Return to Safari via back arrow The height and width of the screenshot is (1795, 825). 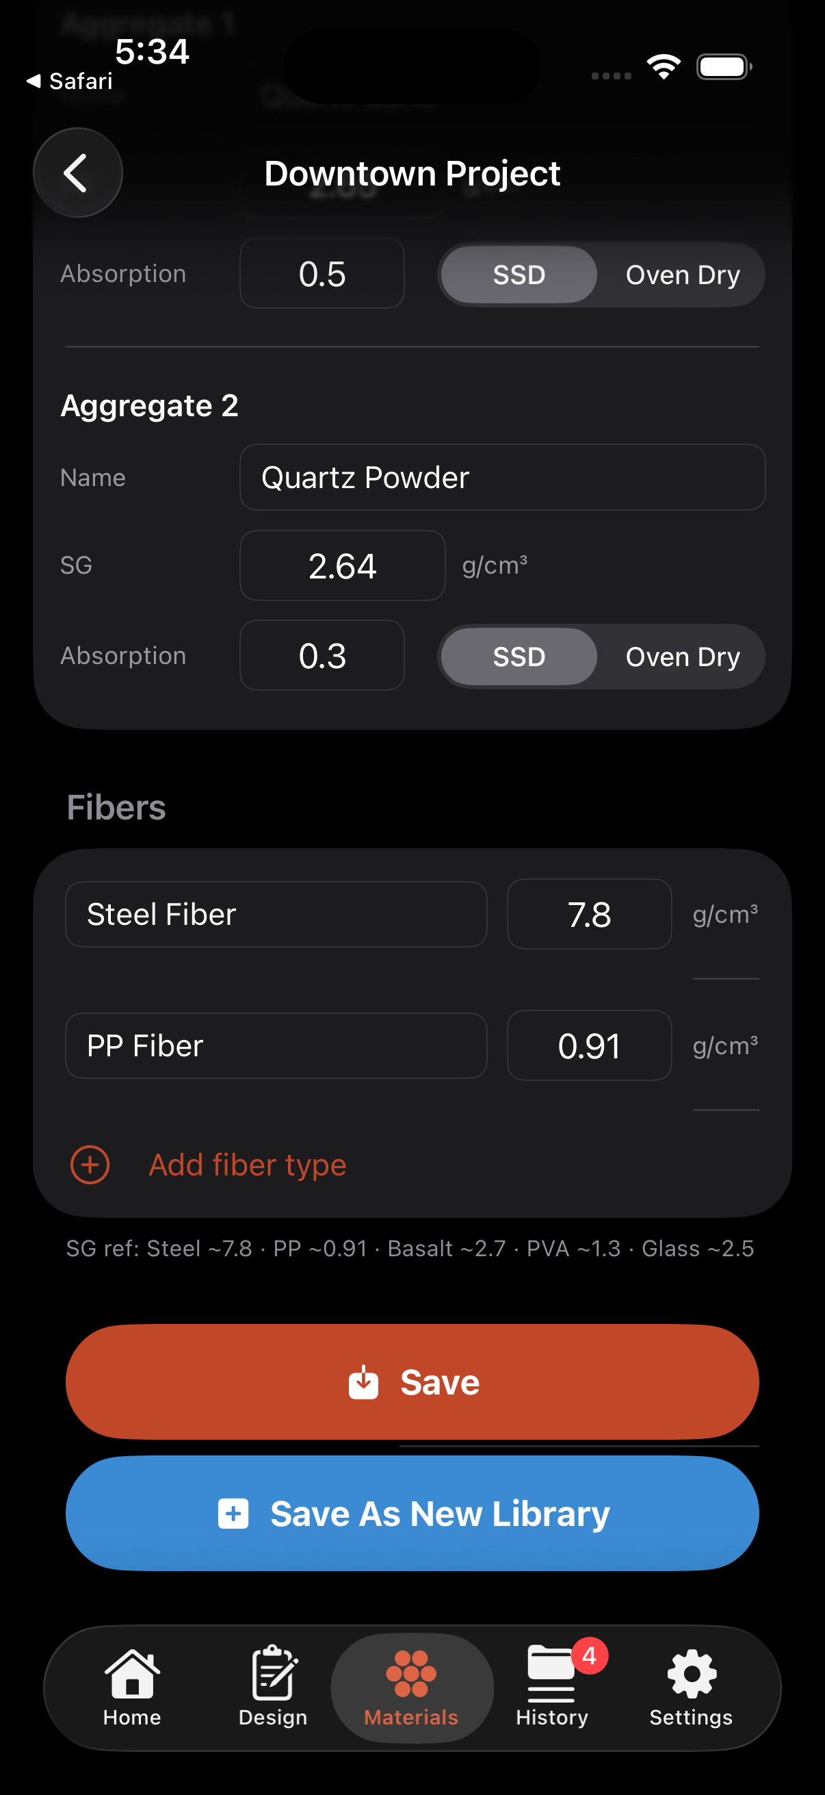[x=69, y=81]
